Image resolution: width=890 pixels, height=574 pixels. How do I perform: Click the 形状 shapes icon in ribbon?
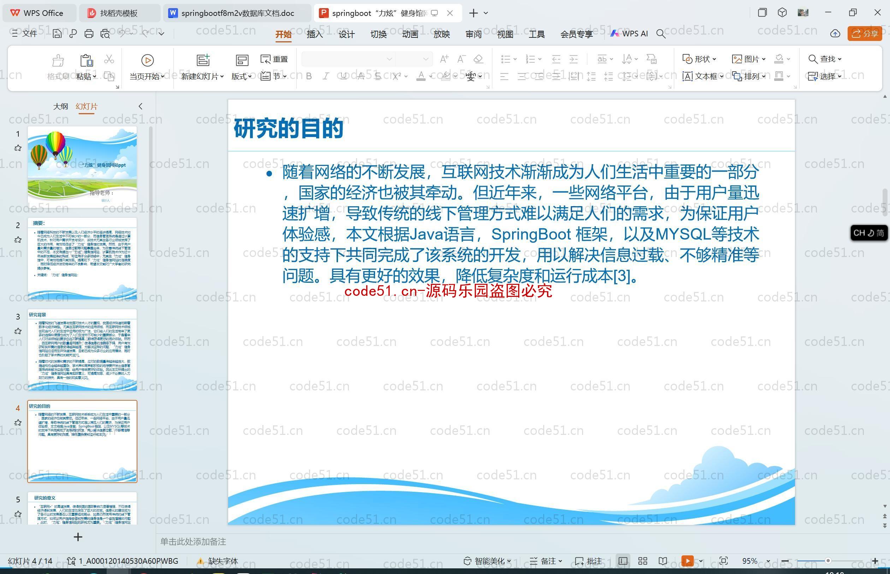[697, 58]
